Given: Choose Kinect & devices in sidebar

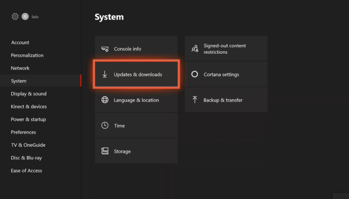Looking at the screenshot, I should click(29, 107).
